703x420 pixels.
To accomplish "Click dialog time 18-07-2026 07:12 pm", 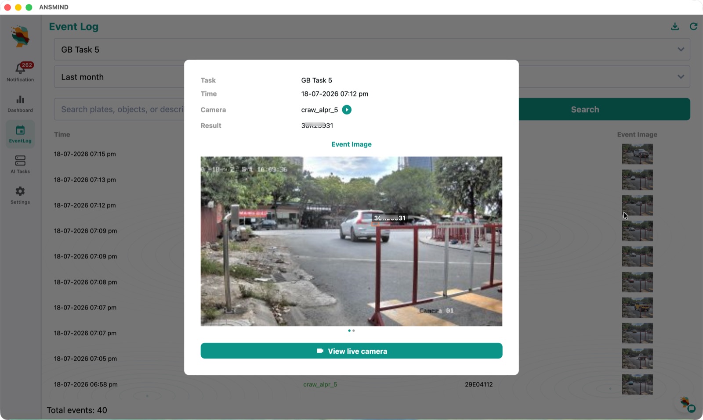I will point(334,93).
